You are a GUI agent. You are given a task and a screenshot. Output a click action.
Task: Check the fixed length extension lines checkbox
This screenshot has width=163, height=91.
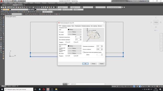pyautogui.click(x=83, y=52)
